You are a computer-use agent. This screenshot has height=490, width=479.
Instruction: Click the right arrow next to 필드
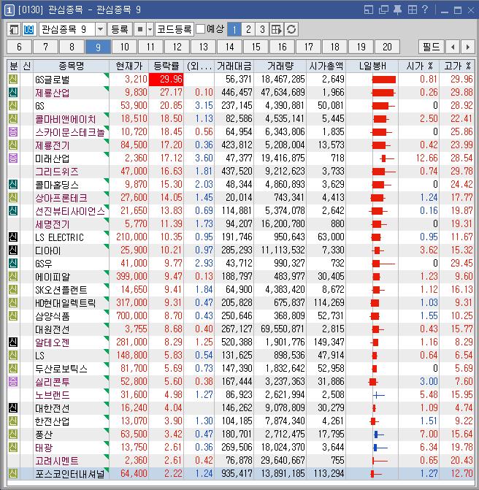pyautogui.click(x=468, y=47)
